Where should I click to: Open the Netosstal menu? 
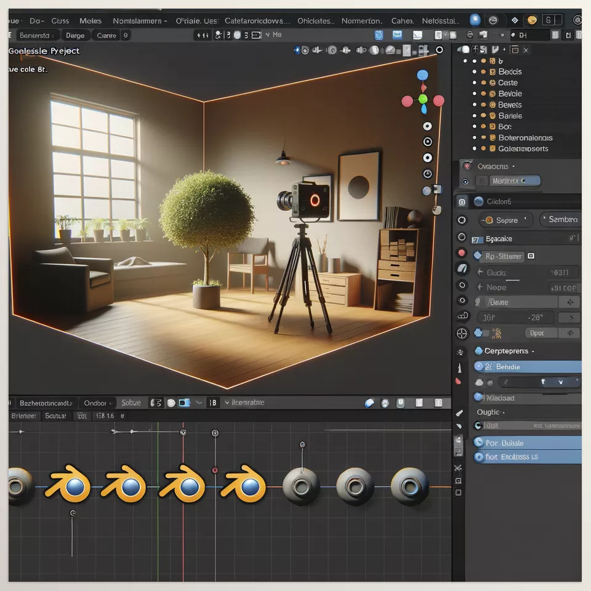tap(441, 21)
